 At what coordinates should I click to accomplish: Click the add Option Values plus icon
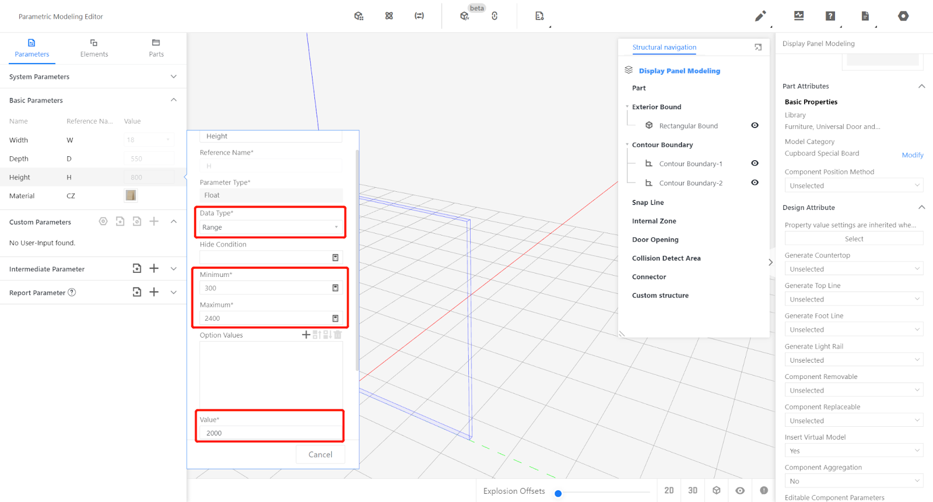[x=306, y=335]
